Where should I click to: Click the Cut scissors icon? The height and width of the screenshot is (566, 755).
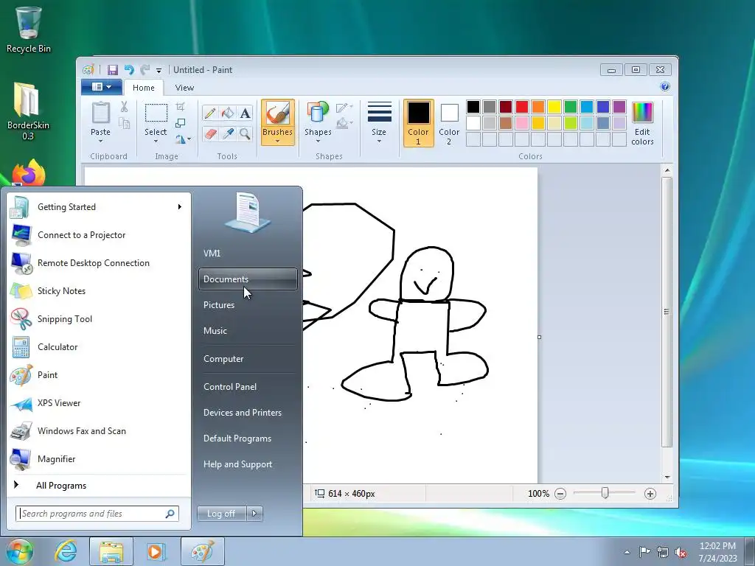tap(124, 107)
